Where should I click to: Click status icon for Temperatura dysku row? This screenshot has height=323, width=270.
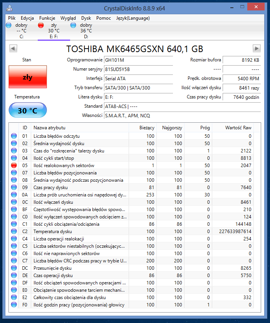[14, 231]
